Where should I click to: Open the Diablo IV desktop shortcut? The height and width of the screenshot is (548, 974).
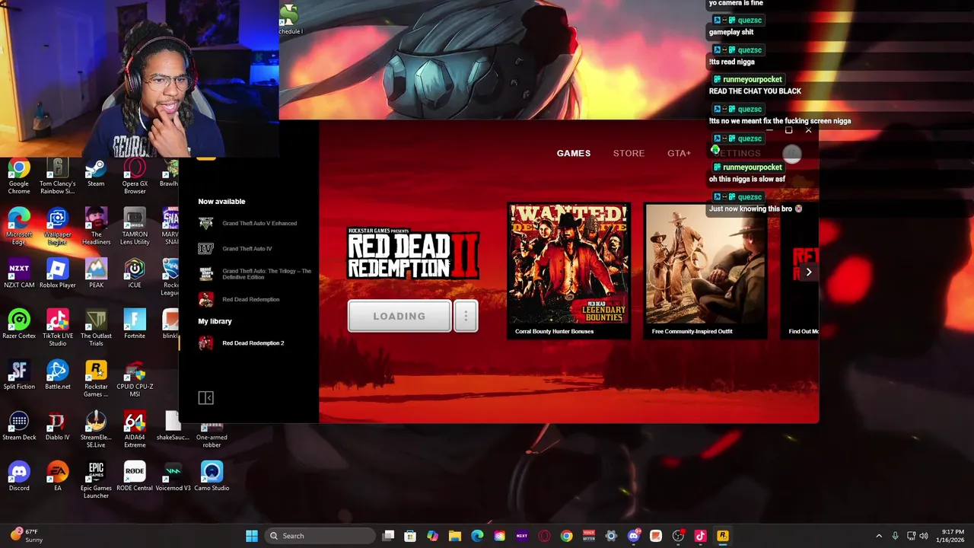click(x=58, y=426)
